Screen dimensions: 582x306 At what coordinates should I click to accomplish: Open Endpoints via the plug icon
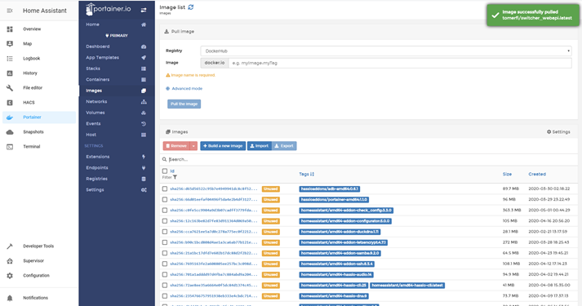tap(144, 167)
